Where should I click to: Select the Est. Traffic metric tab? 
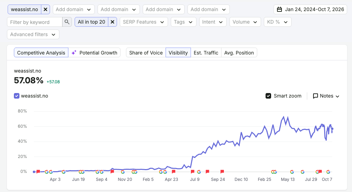tap(206, 52)
